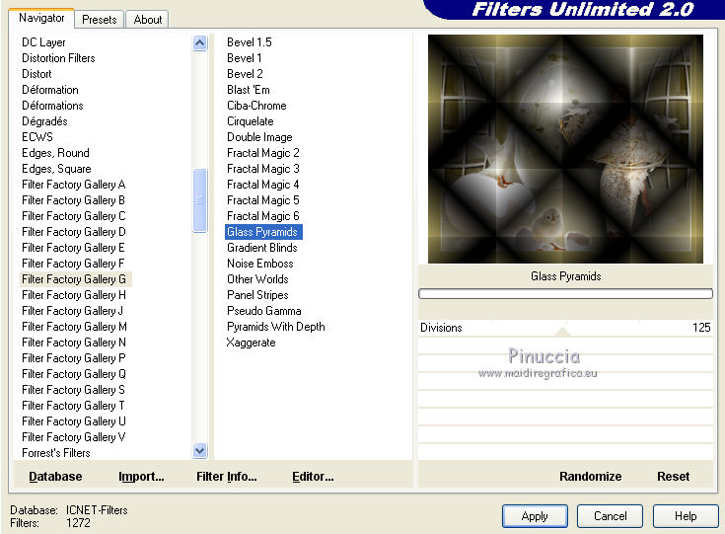Select Filter Factory Gallery F
This screenshot has width=725, height=534.
point(73,263)
